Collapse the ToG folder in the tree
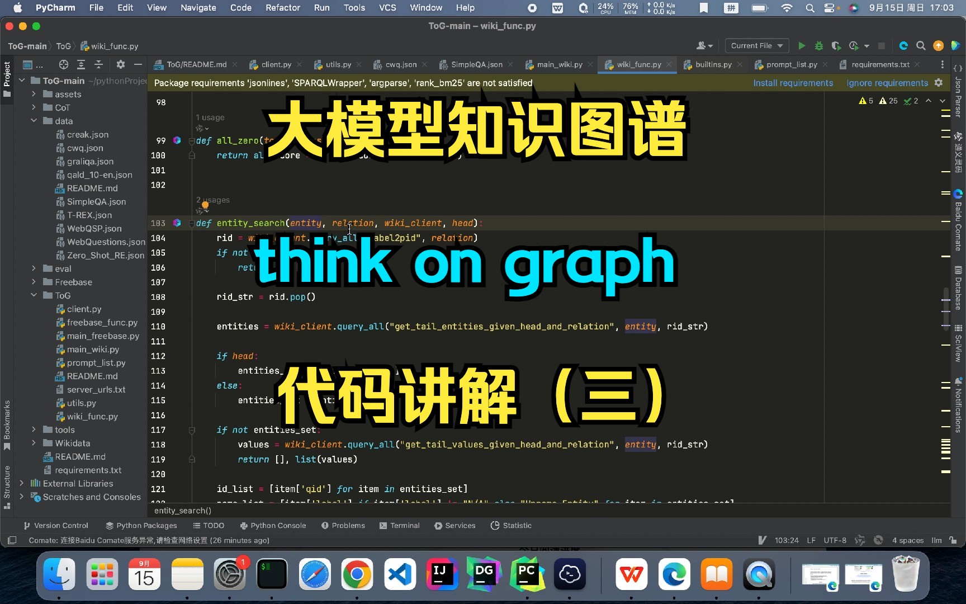The width and height of the screenshot is (966, 604). click(34, 295)
